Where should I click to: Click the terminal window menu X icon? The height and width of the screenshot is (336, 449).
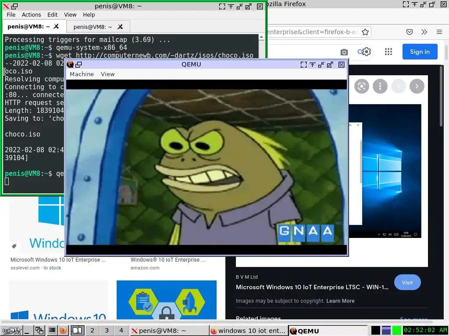pos(6,6)
